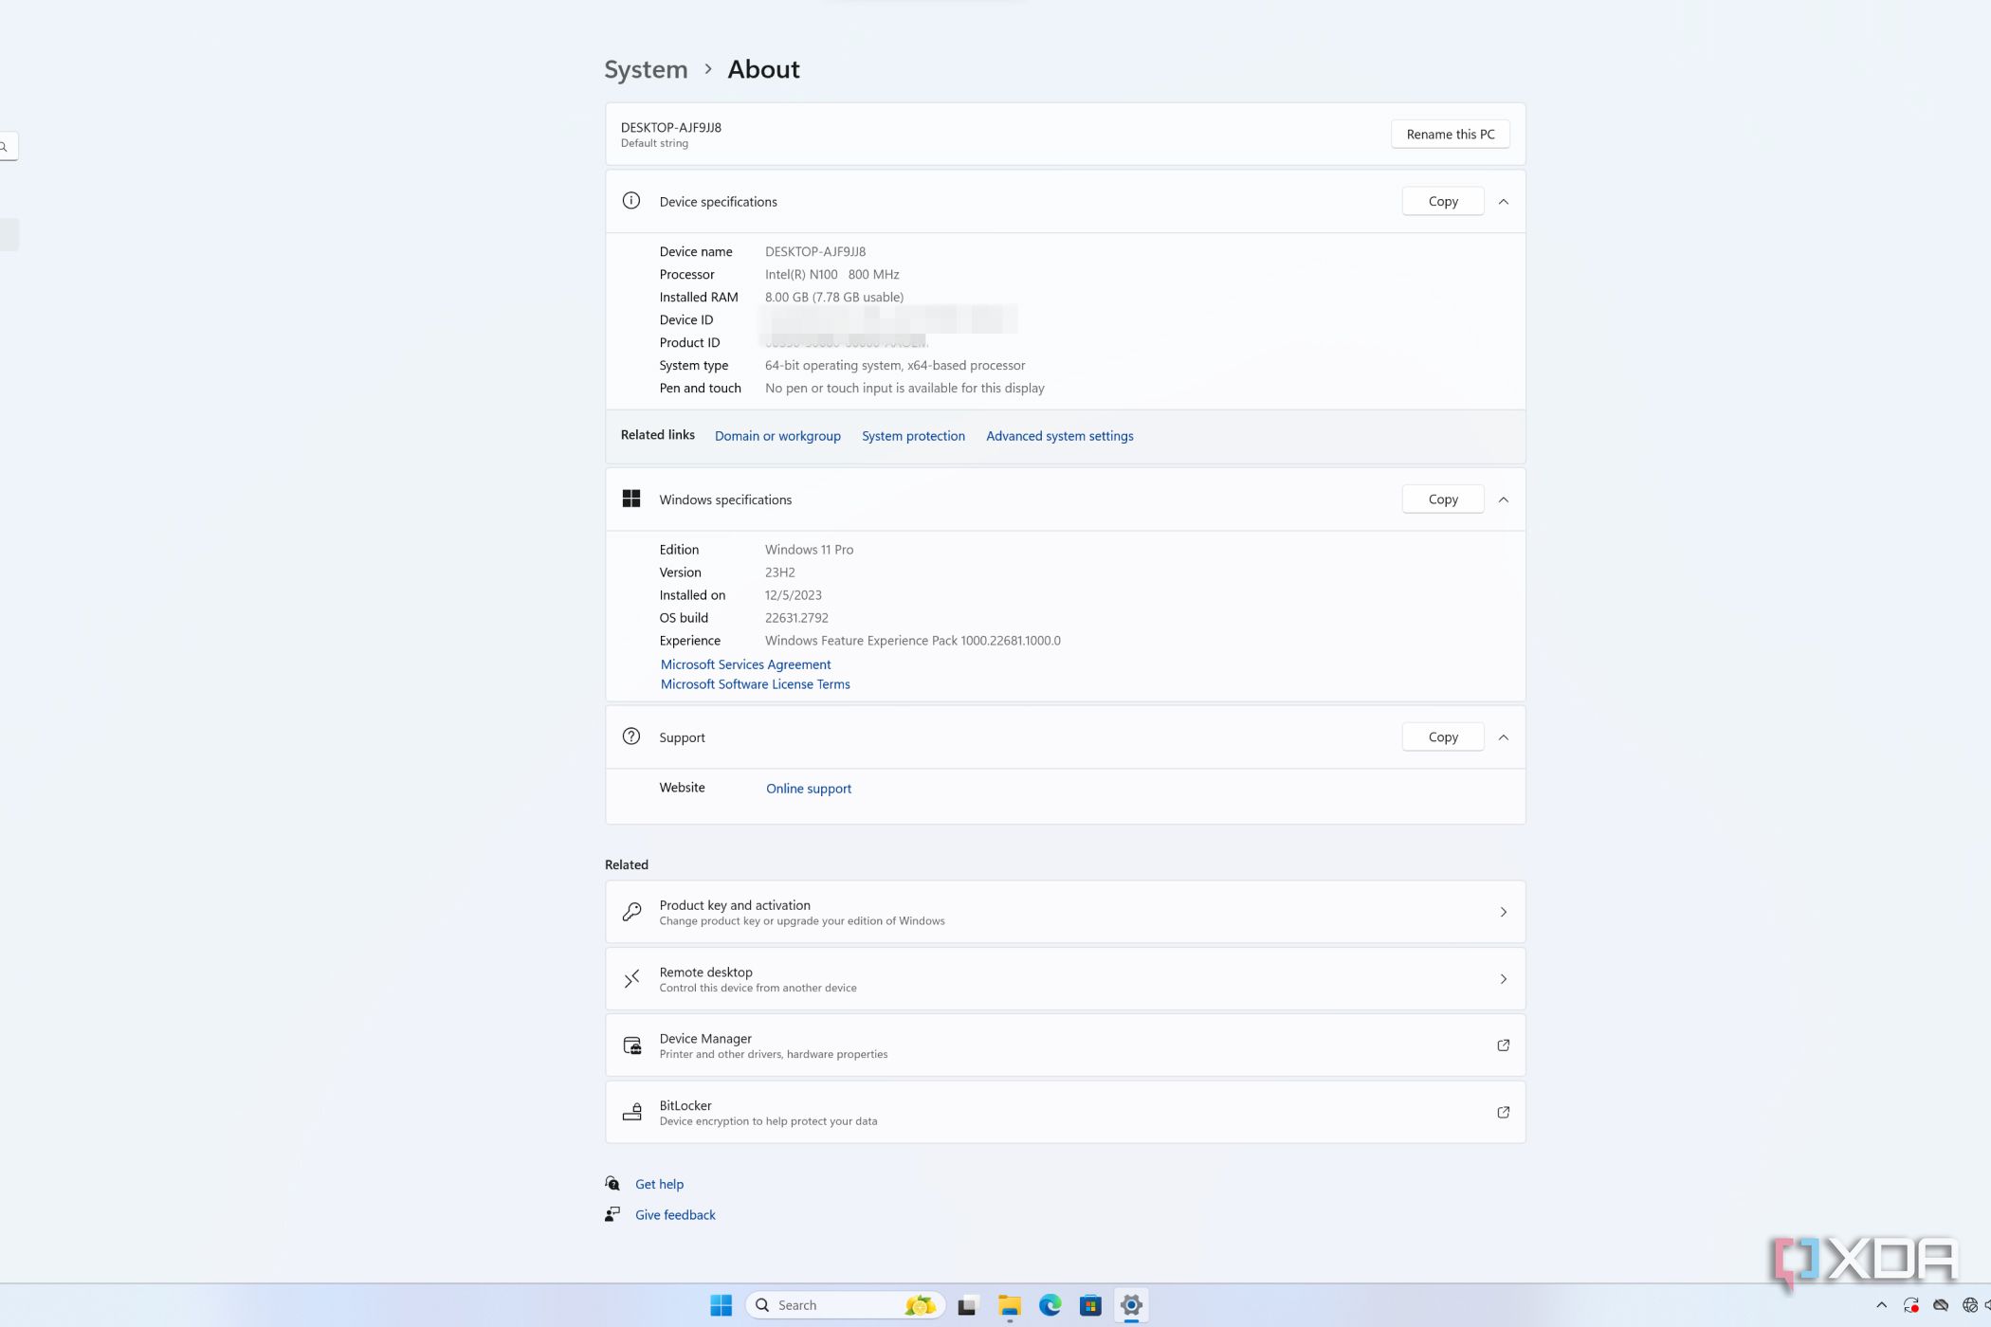Click the taskbar Search box
The width and height of the screenshot is (1991, 1327).
pos(846,1305)
